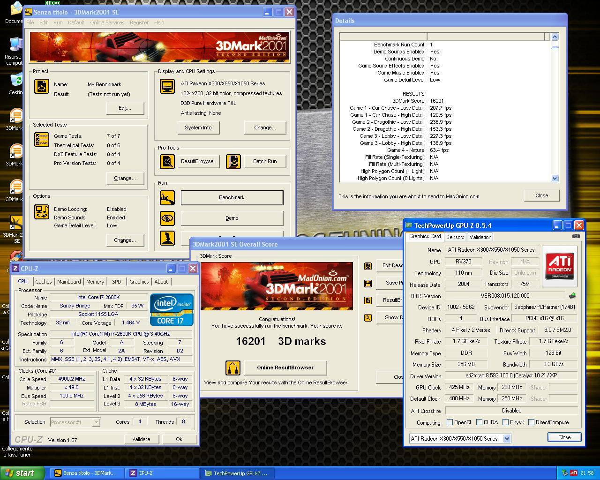Switch to the Sensors tab in GPU-Z
This screenshot has width=600, height=480.
(x=455, y=237)
